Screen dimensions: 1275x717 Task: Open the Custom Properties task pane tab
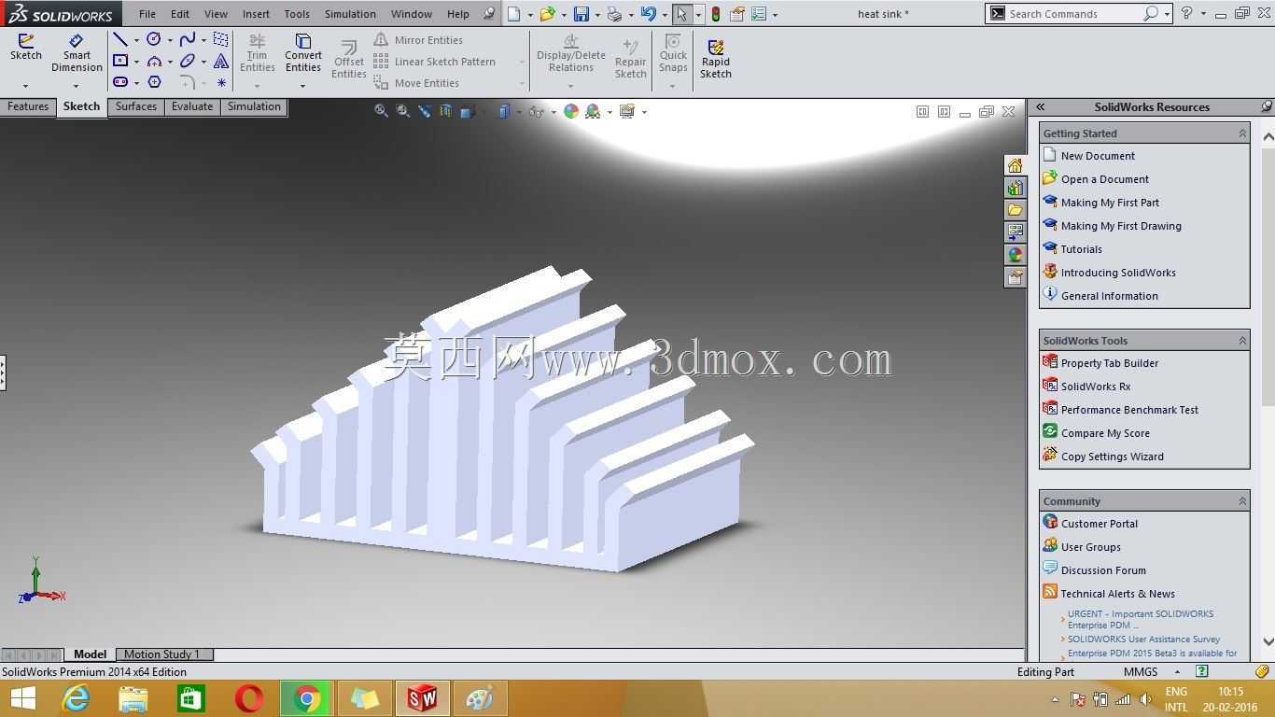click(x=1015, y=277)
